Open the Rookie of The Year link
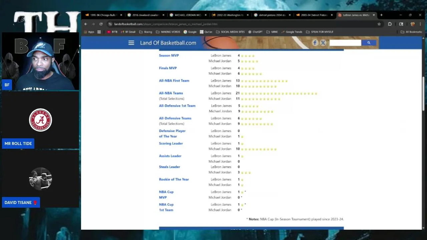This screenshot has width=427, height=240. 174,179
